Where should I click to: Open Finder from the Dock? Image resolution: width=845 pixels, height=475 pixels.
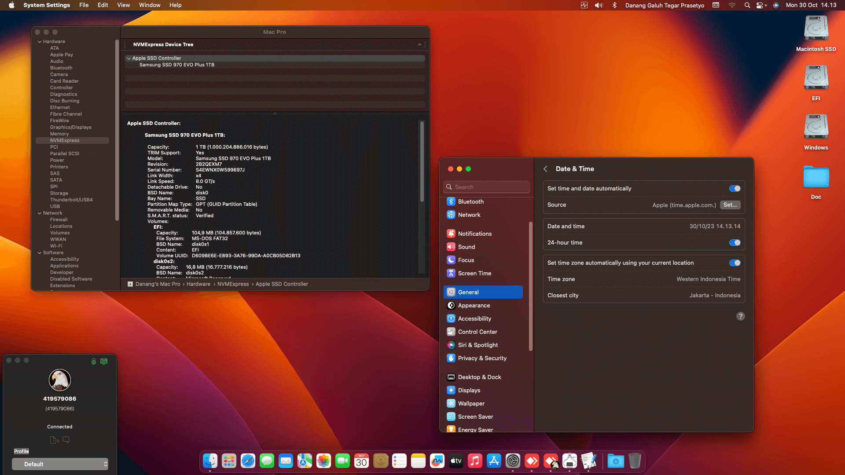tap(210, 461)
